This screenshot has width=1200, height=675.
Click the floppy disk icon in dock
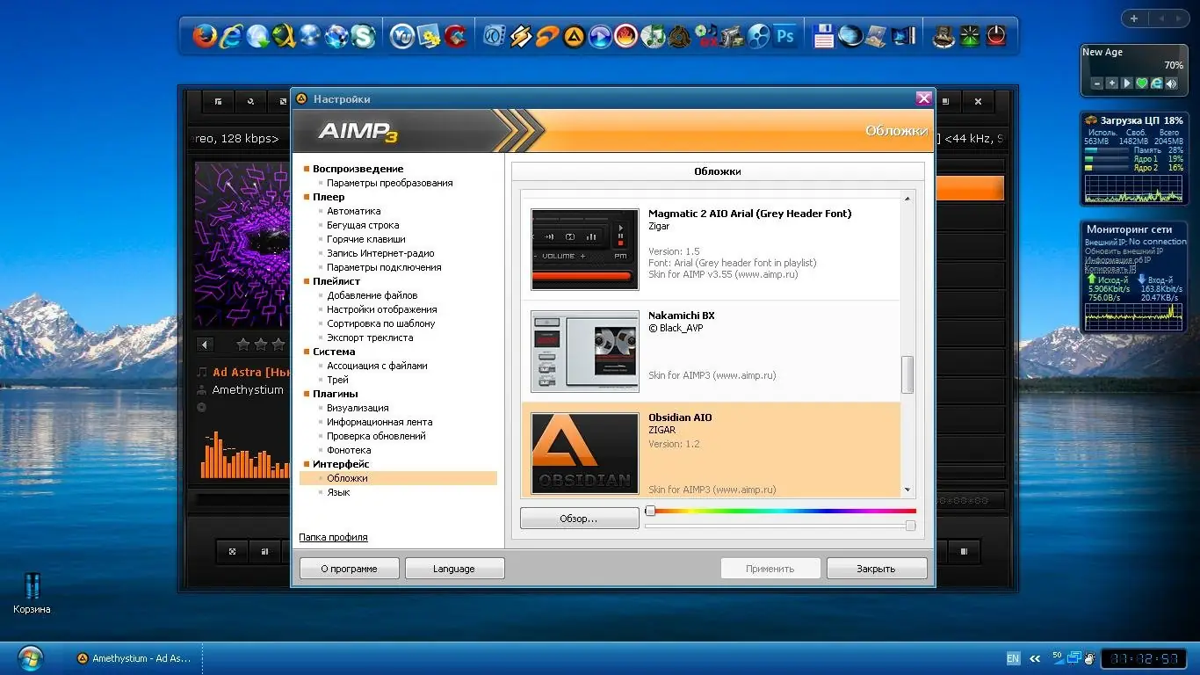coord(823,36)
